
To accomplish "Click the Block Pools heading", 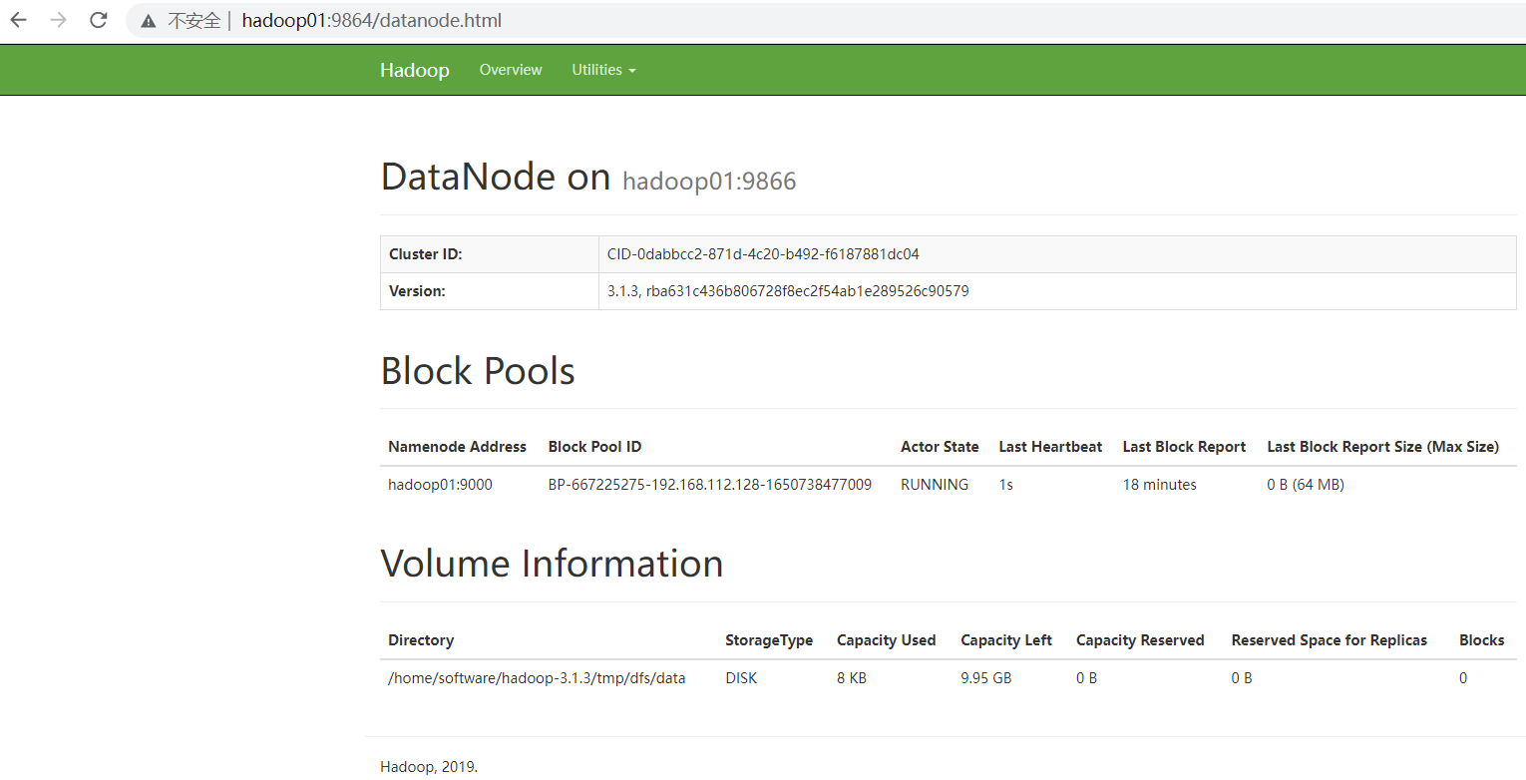I will coord(478,371).
